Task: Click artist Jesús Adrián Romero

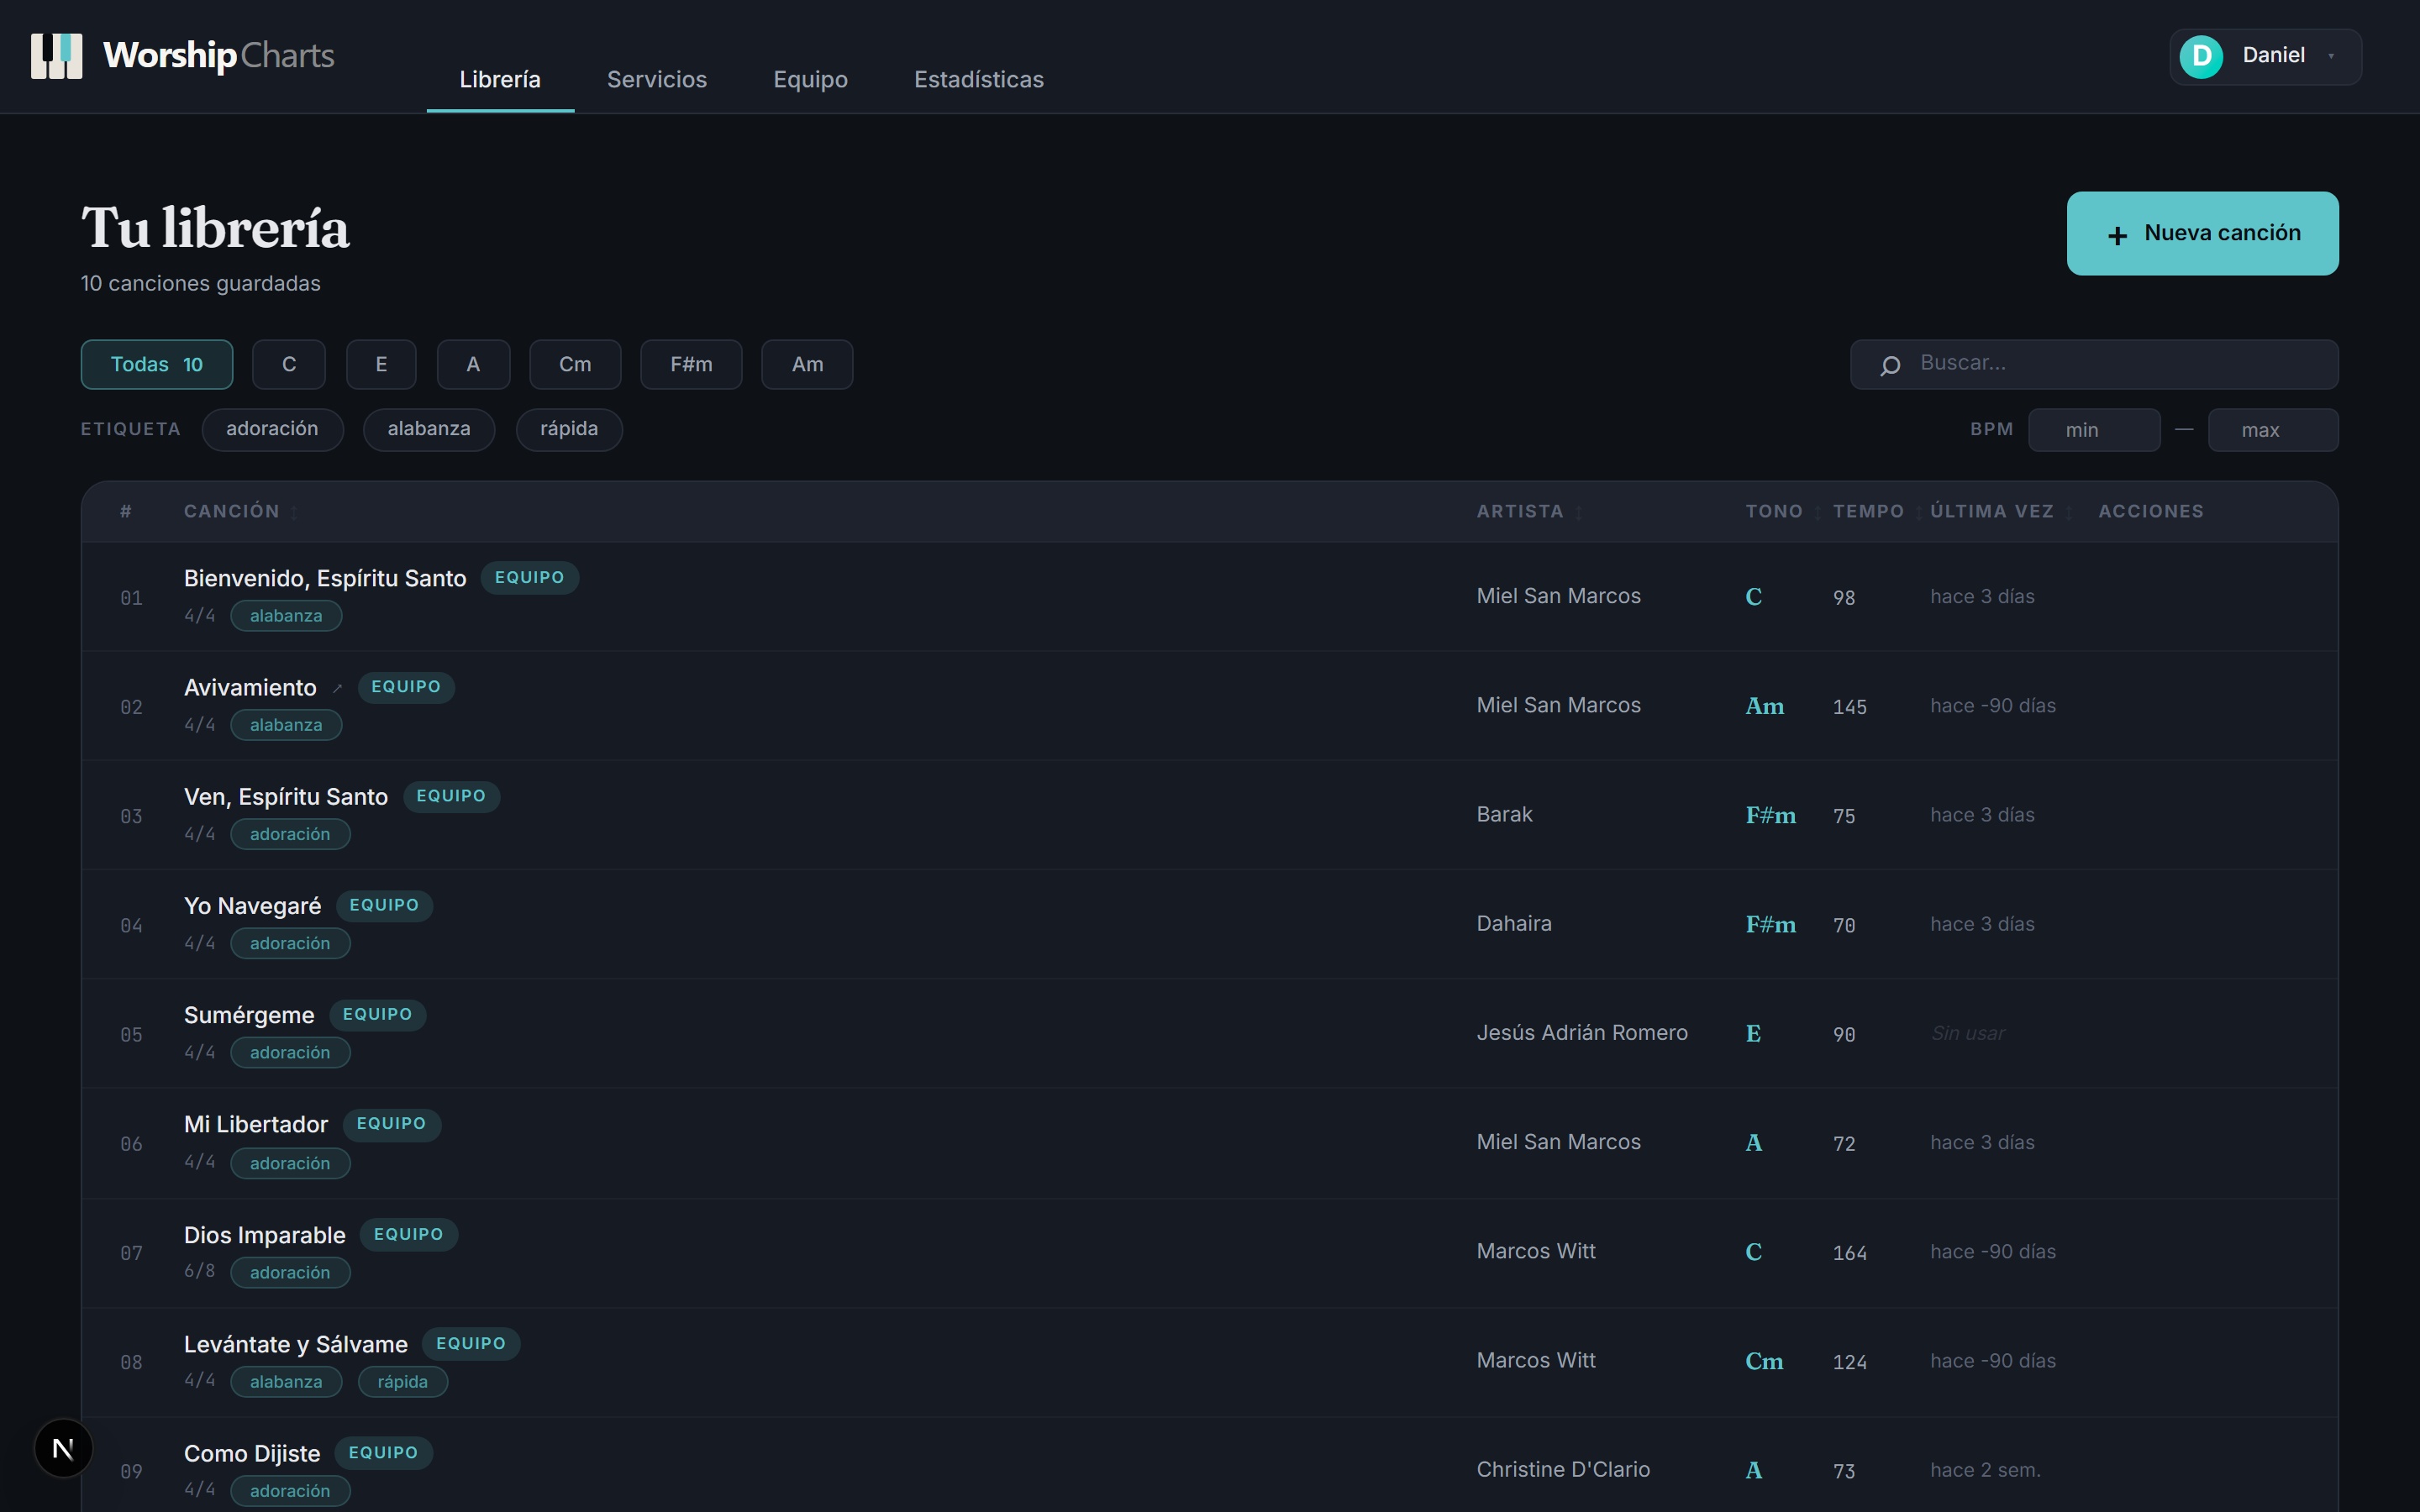Action: (1582, 1032)
